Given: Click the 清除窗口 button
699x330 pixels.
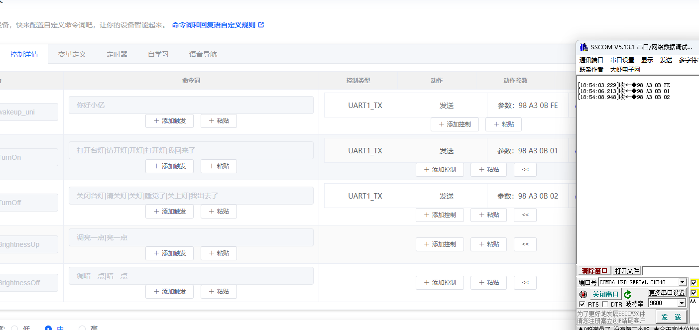Looking at the screenshot, I should pyautogui.click(x=594, y=270).
